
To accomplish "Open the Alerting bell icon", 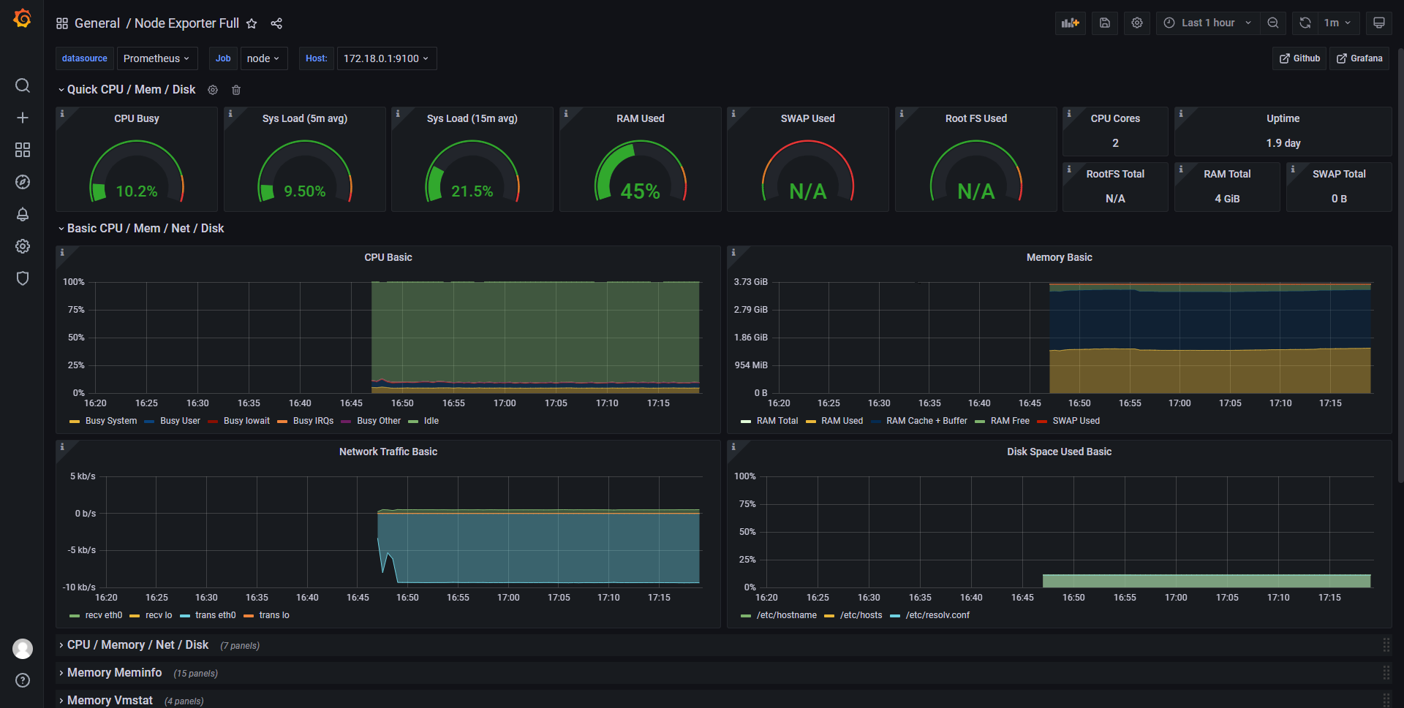I will [x=23, y=214].
